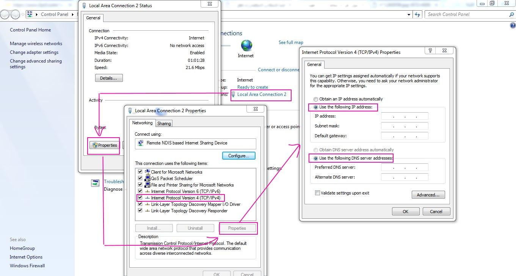
Task: Click the Details button in Status dialog
Action: [x=109, y=78]
